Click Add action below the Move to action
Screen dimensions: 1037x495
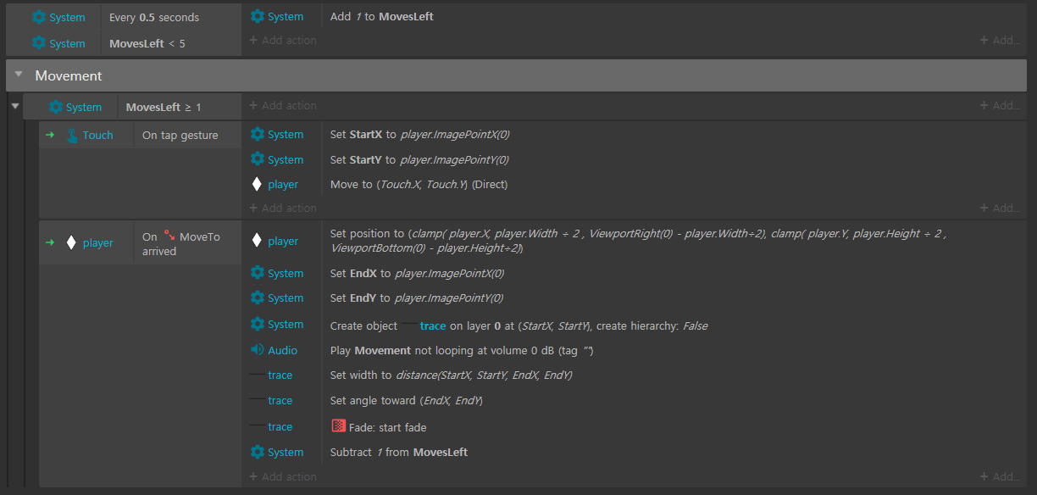point(283,209)
